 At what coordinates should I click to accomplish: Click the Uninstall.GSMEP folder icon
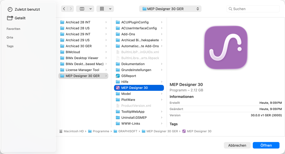118,118
